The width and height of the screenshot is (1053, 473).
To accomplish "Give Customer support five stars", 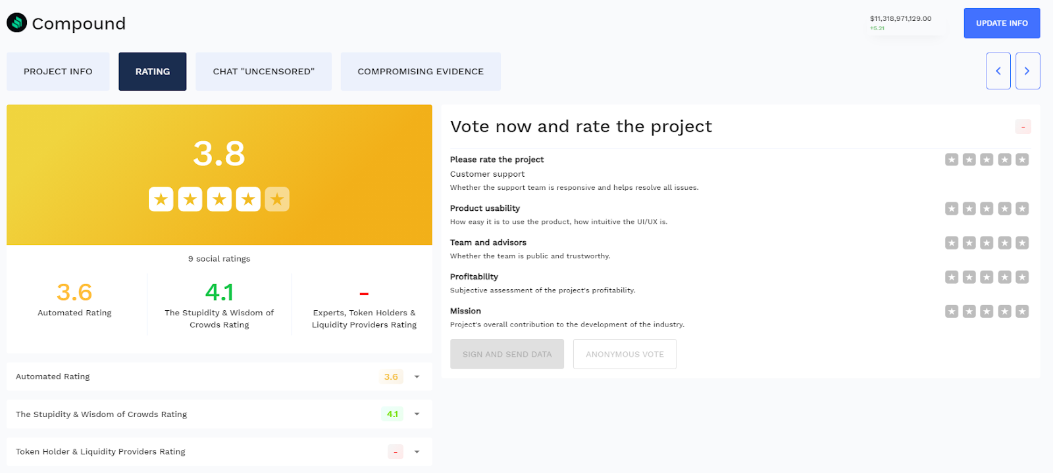I will click(1022, 160).
